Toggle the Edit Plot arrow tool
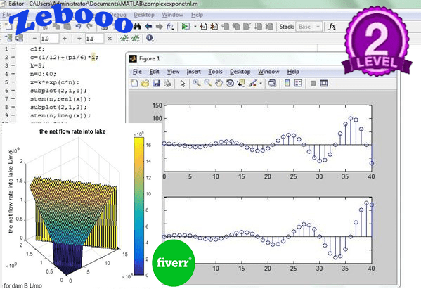Image resolution: width=421 pixels, height=289 pixels. coord(183,83)
